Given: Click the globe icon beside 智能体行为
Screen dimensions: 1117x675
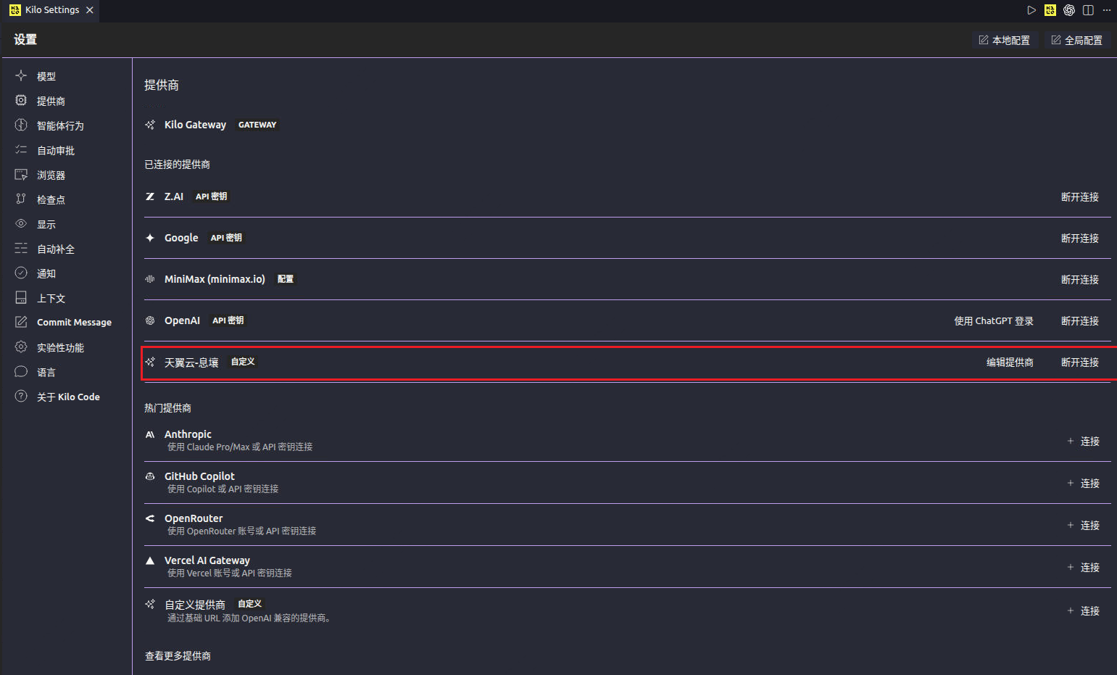Looking at the screenshot, I should point(21,125).
